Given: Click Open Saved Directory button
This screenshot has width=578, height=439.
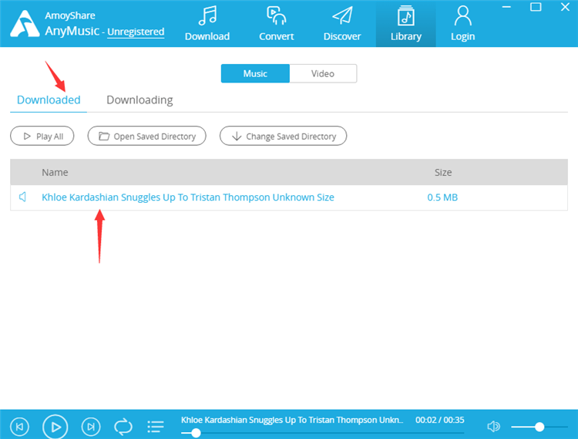Looking at the screenshot, I should tap(146, 136).
